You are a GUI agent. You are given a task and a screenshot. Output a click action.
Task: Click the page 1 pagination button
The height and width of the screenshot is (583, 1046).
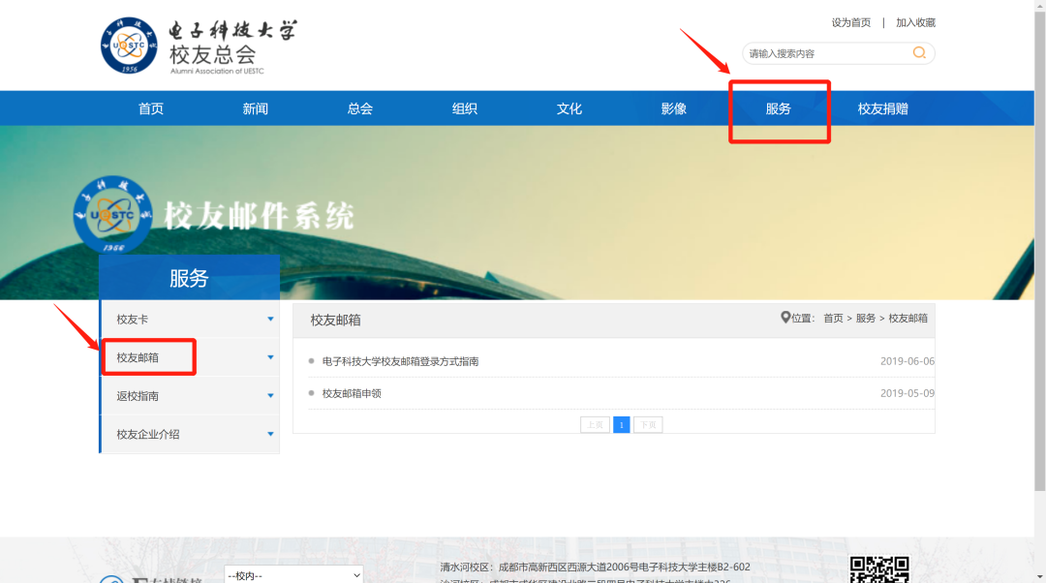621,425
